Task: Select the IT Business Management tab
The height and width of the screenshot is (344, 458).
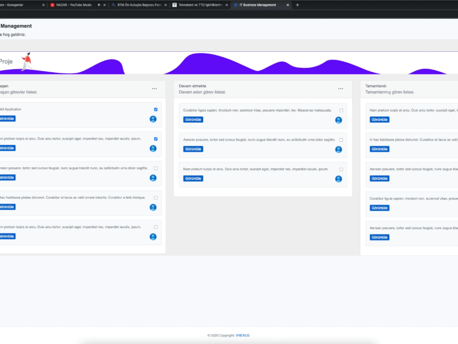Action: tap(257, 5)
